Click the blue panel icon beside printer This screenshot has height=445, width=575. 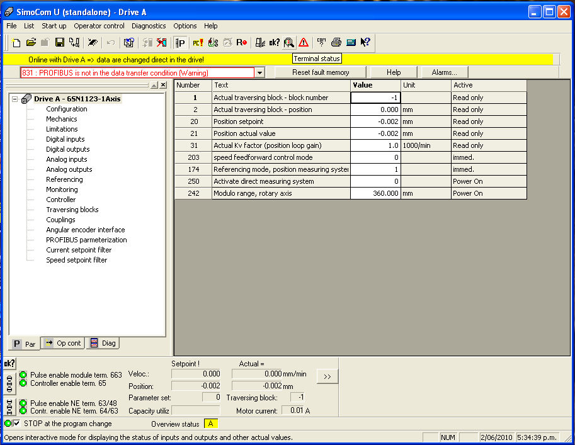pyautogui.click(x=351, y=43)
